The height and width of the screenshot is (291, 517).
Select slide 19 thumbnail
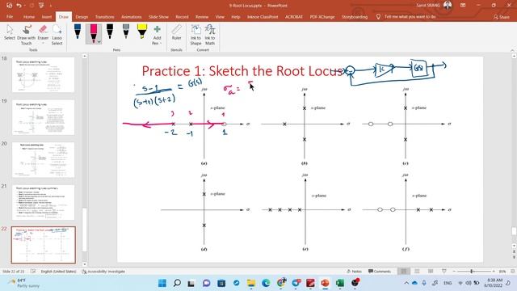tap(43, 117)
